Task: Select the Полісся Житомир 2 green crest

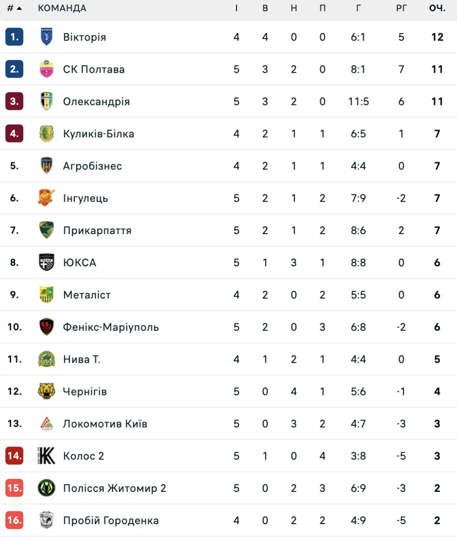Action: click(47, 488)
